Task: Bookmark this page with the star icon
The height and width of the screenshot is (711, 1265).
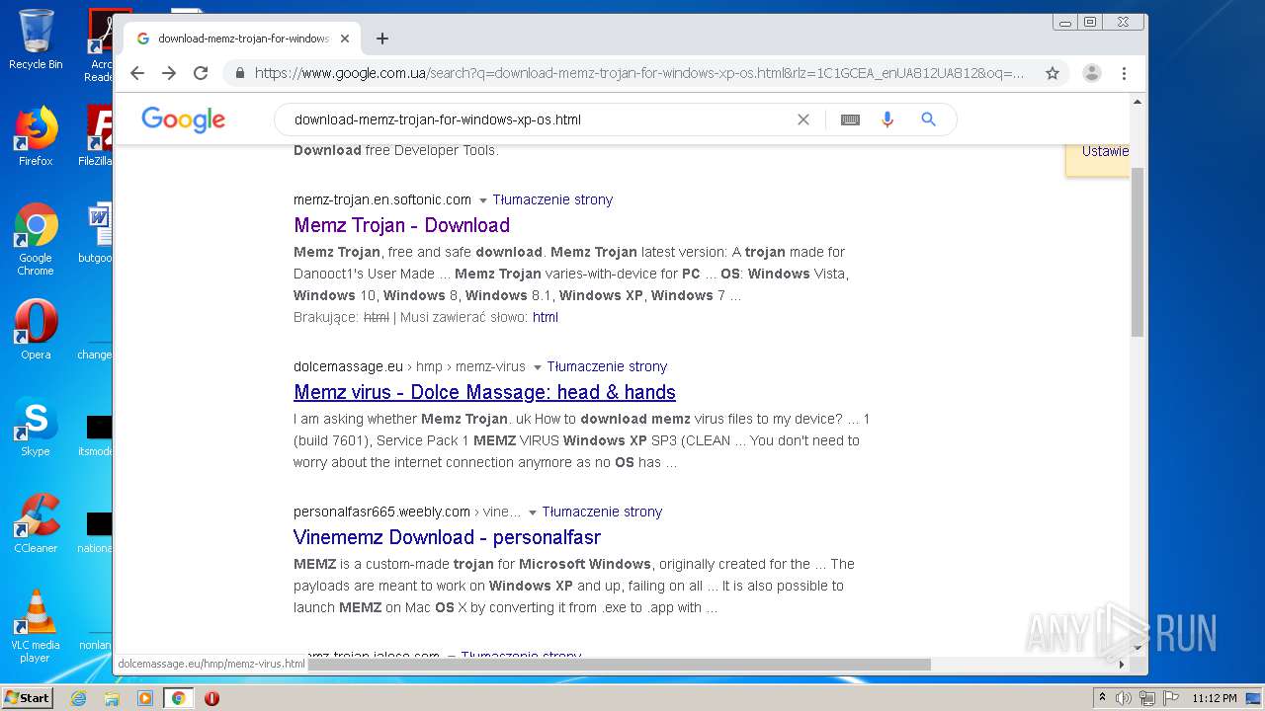Action: click(x=1053, y=73)
